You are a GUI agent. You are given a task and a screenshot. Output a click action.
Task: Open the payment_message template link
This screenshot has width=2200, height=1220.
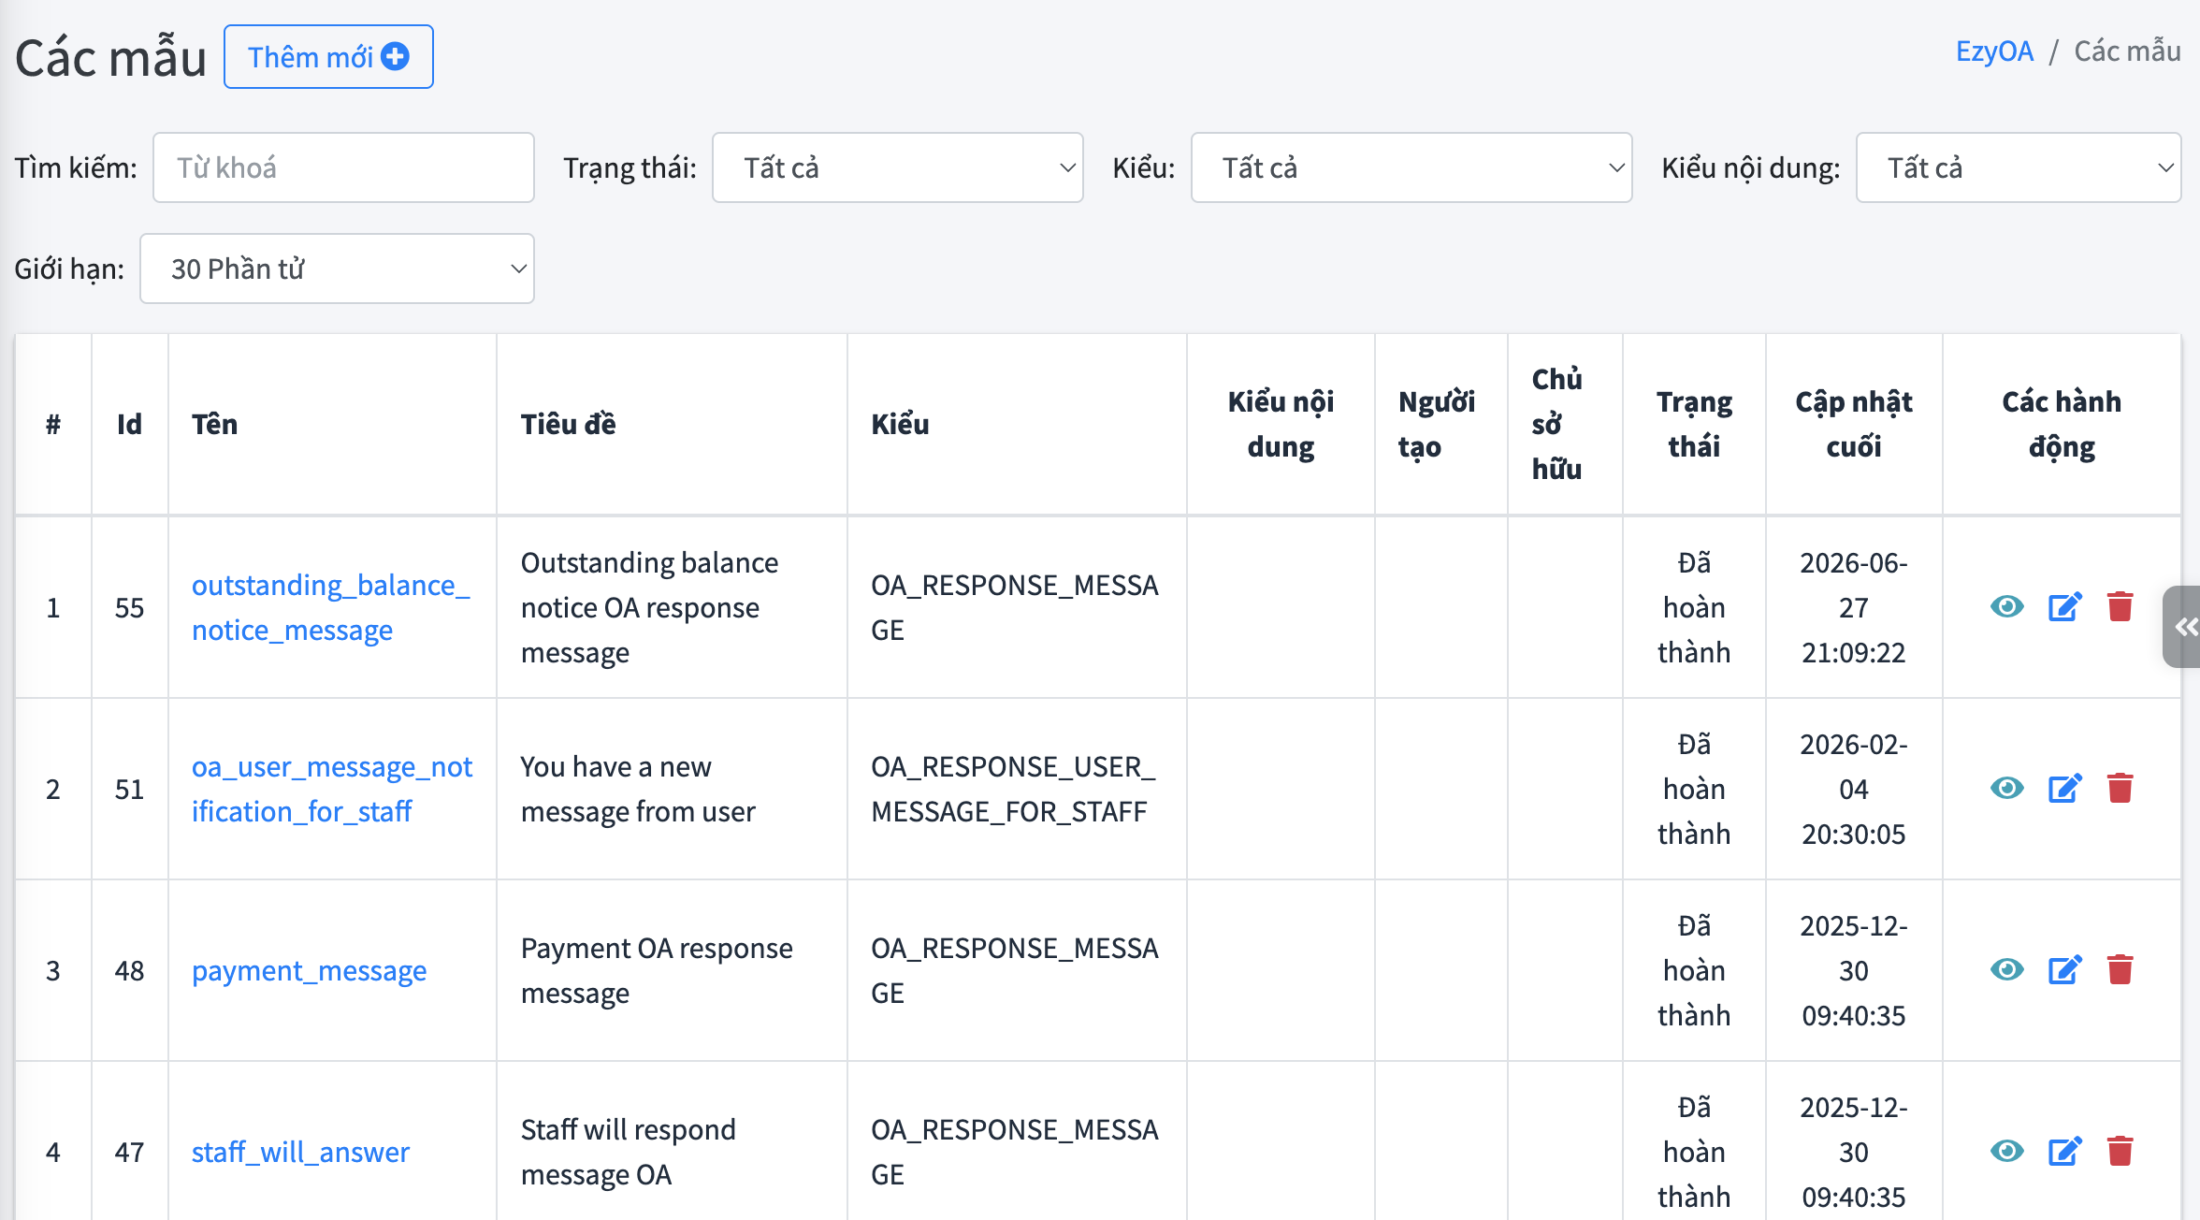tap(309, 970)
